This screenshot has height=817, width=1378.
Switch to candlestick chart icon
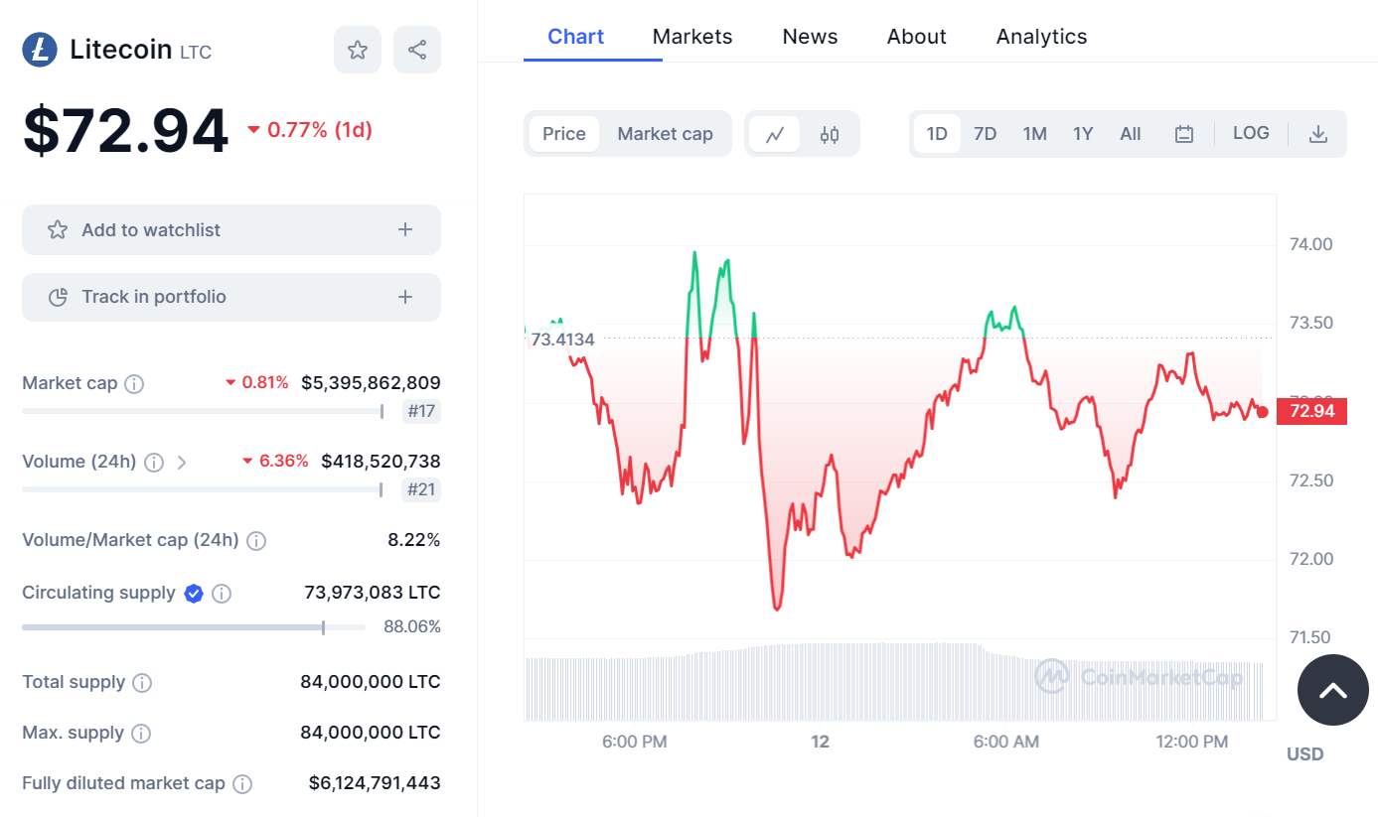click(830, 134)
